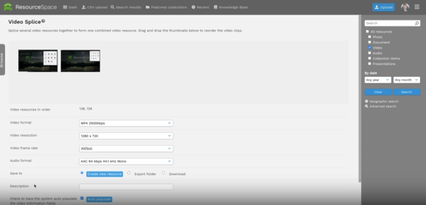The width and height of the screenshot is (426, 205).
Task: Open the Any year dropdown
Action: [378, 80]
